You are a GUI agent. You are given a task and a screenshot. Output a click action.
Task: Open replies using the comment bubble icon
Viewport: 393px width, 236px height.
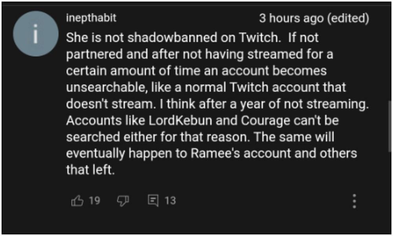(152, 201)
